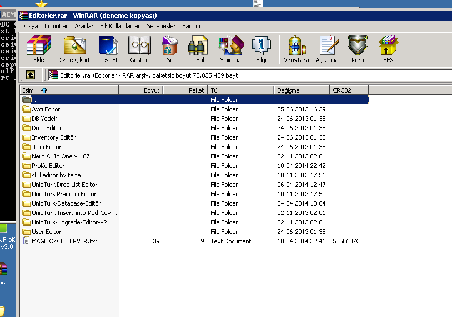Click the archive path address field
Image resolution: width=452 pixels, height=317 pixels.
(x=250, y=75)
